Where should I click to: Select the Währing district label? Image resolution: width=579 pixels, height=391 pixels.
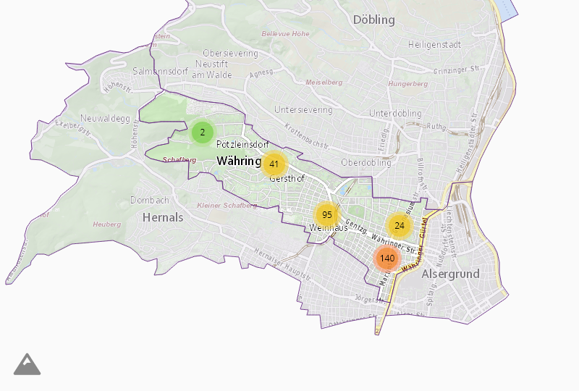tap(239, 161)
